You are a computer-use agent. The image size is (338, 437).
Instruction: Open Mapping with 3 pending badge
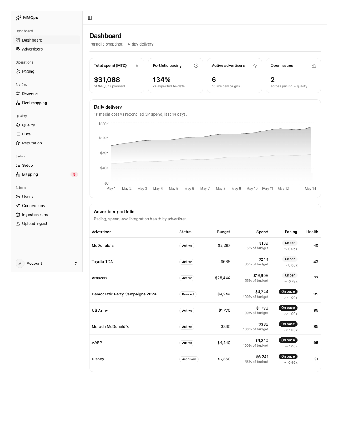tap(47, 174)
